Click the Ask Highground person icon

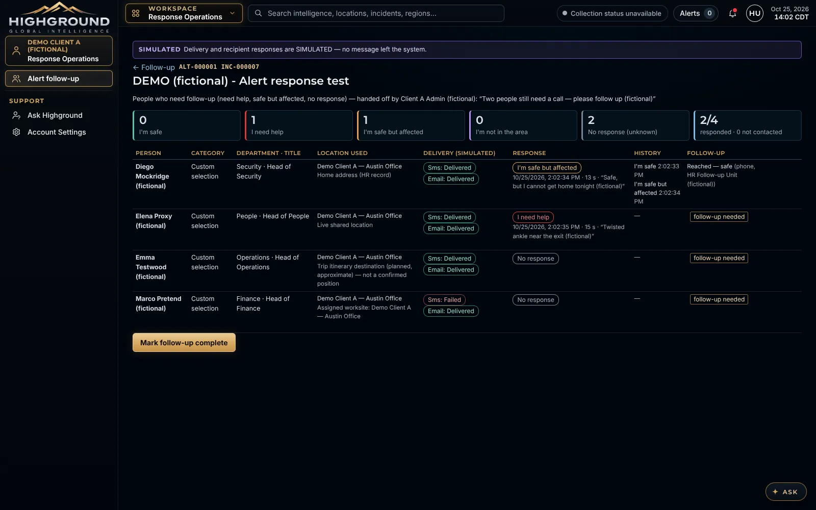pyautogui.click(x=16, y=115)
